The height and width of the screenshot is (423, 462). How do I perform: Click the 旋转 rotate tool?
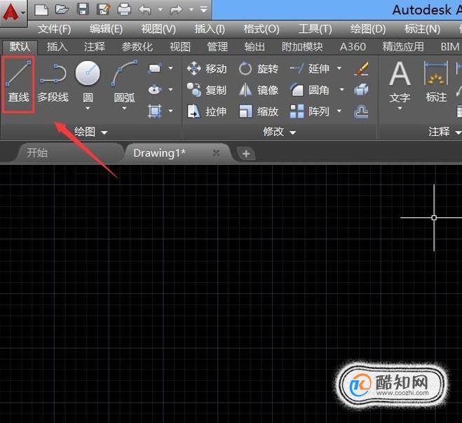[x=259, y=68]
